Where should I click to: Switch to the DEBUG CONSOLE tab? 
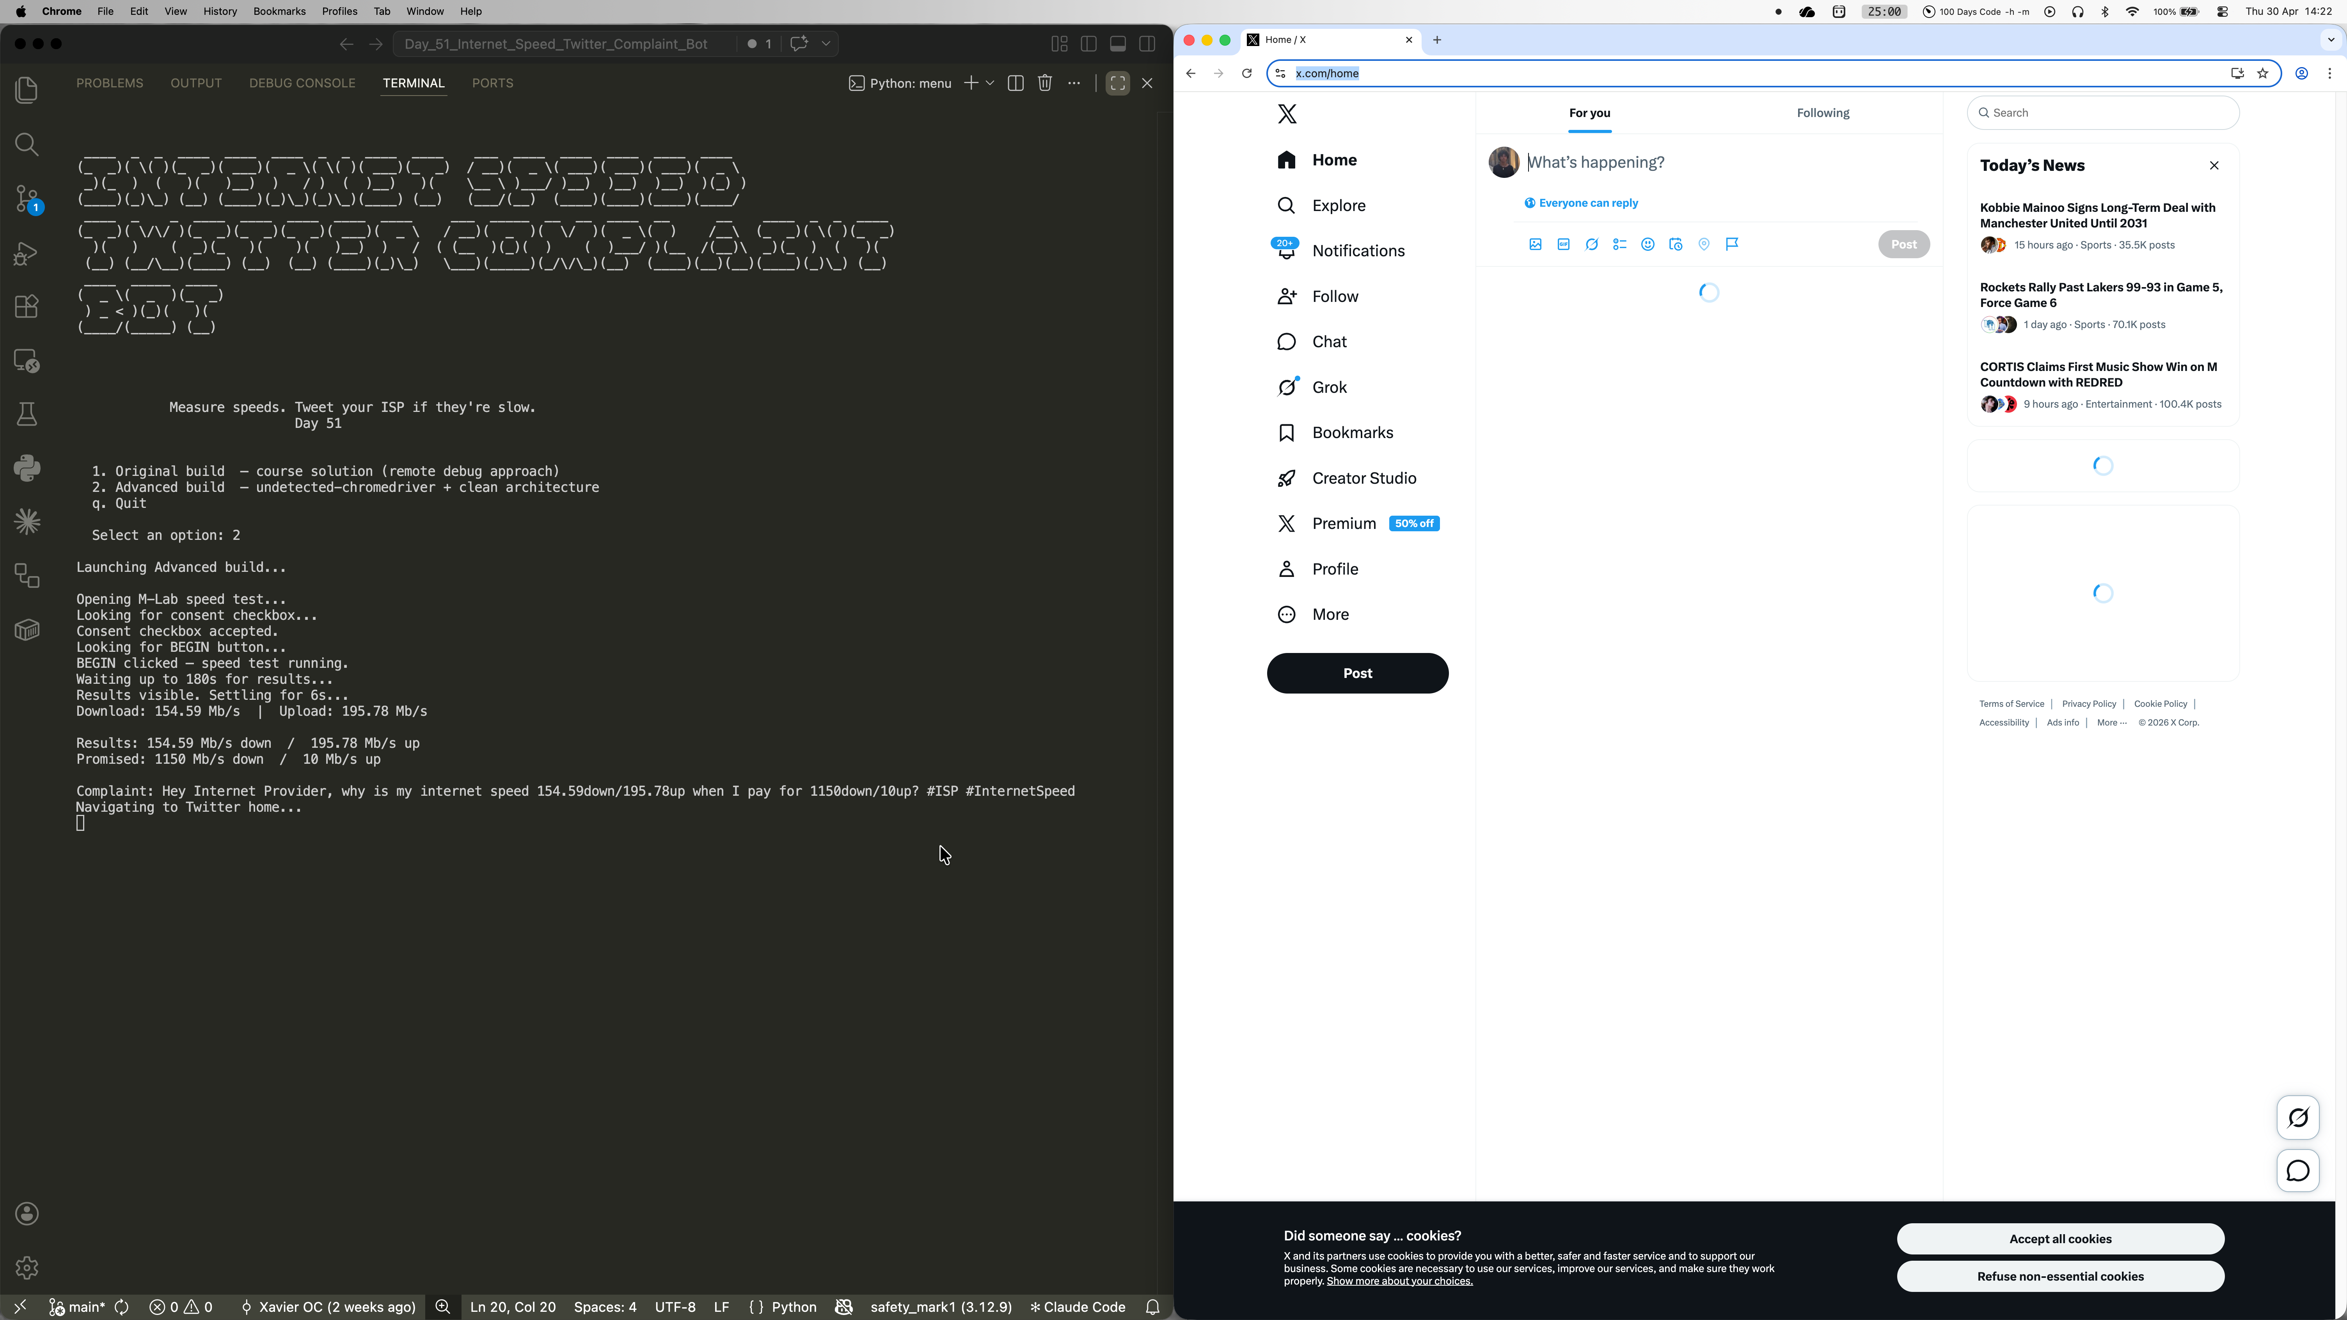[x=302, y=83]
